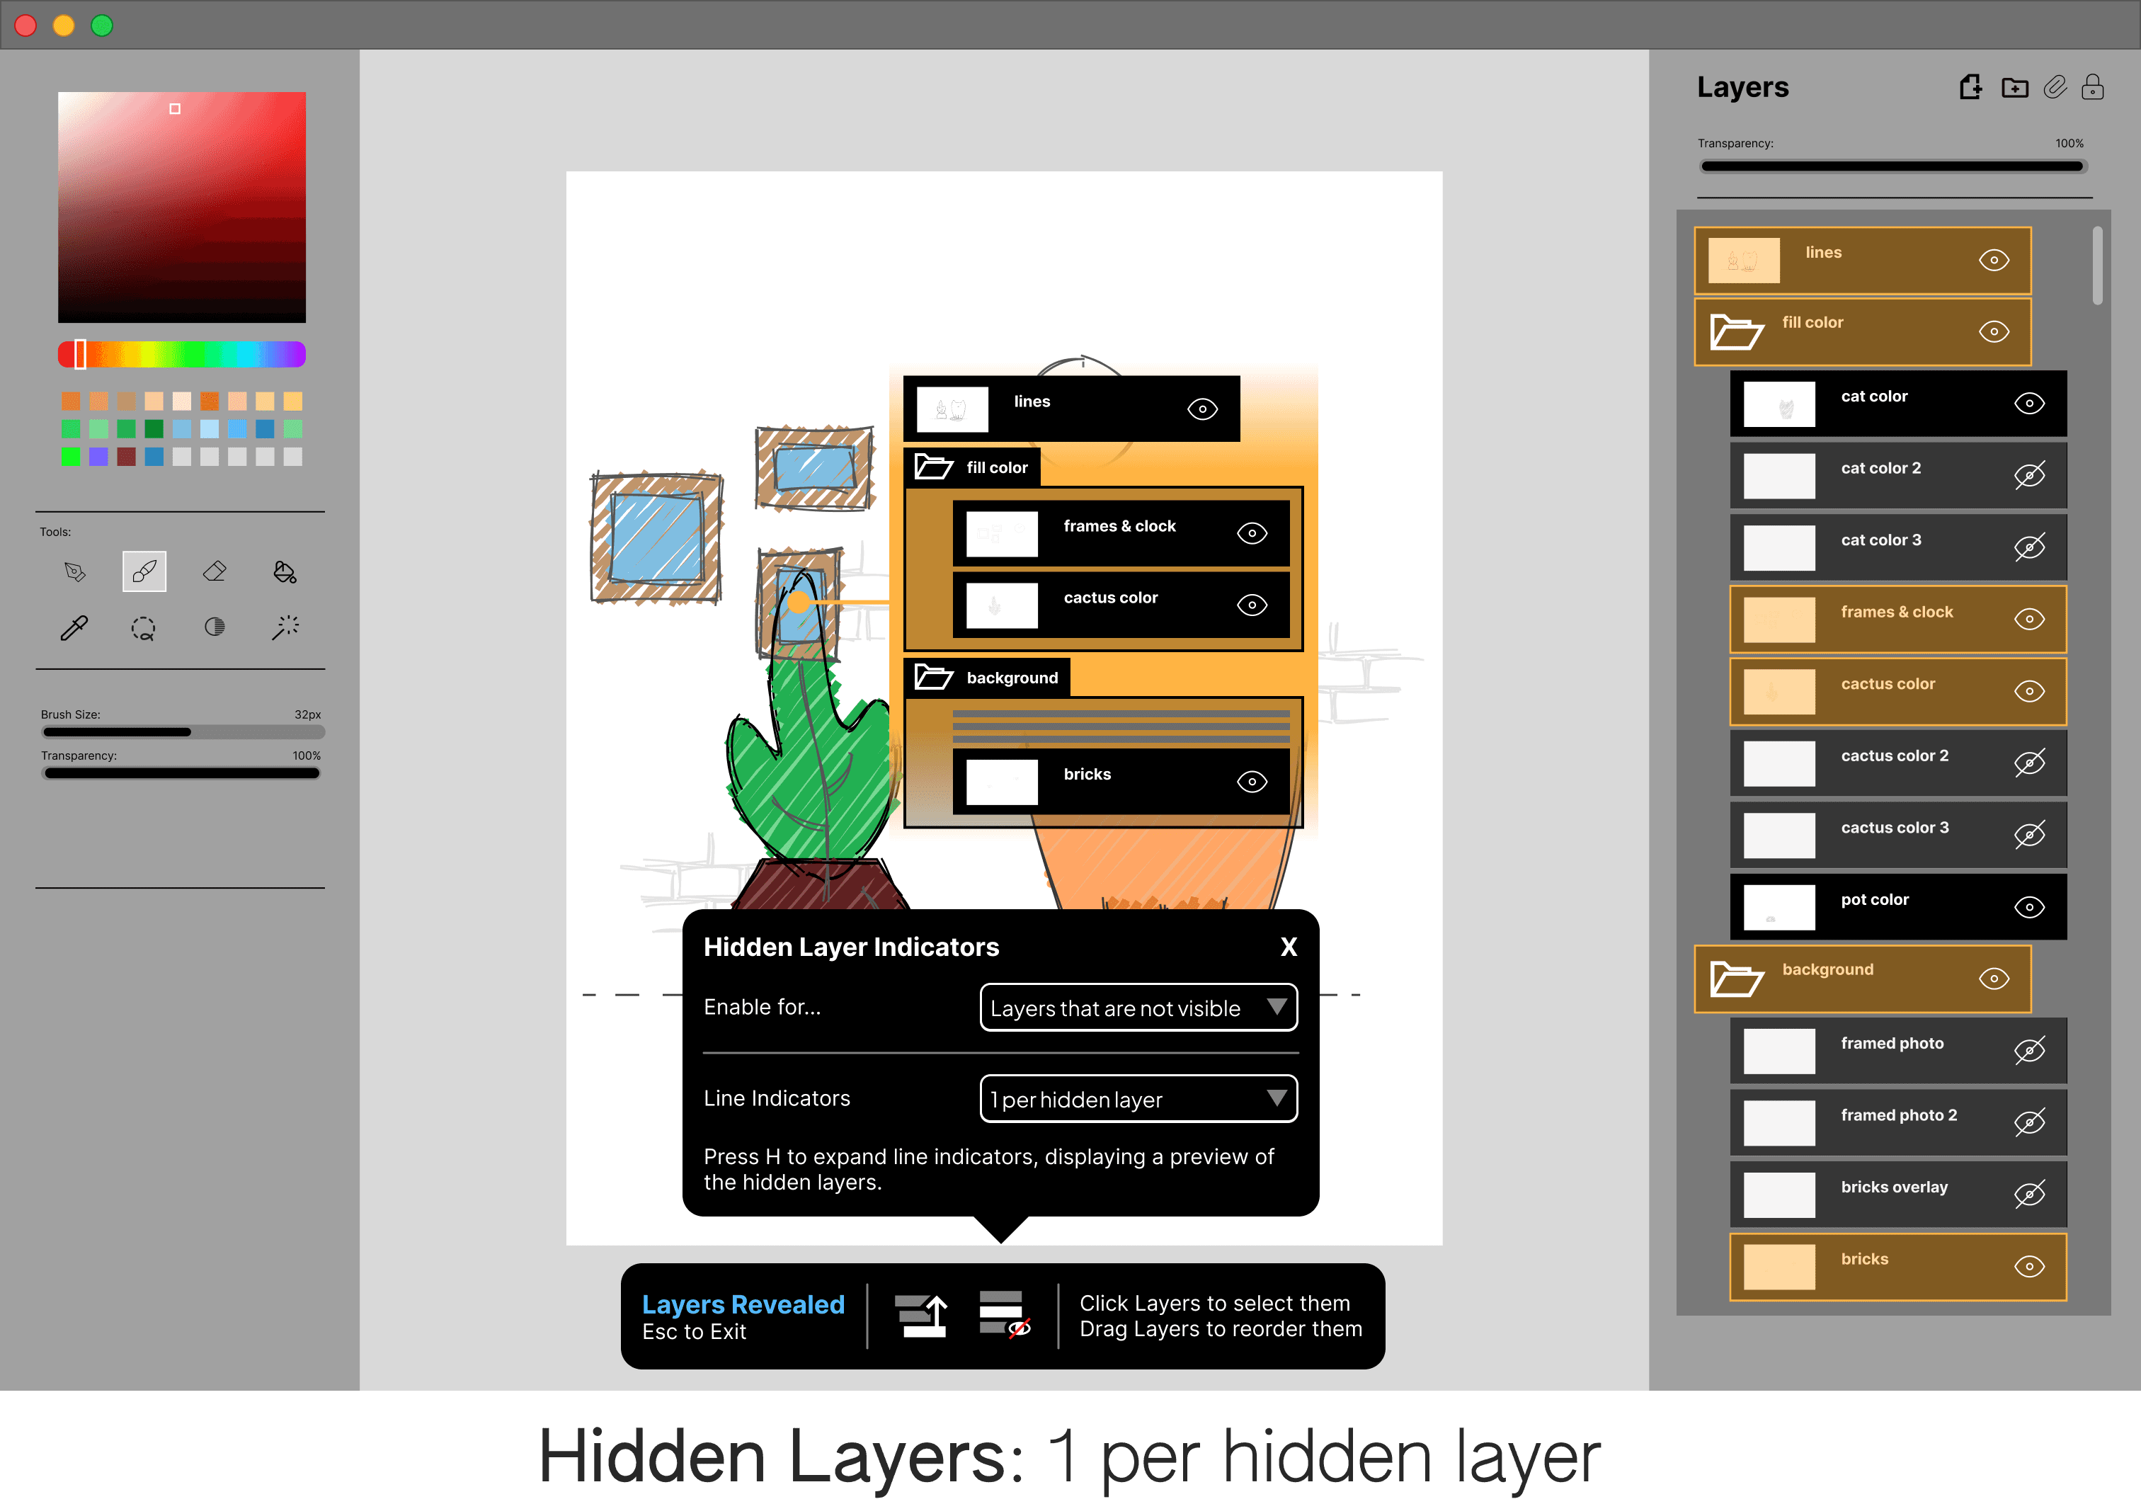
Task: Select the Eraser tool
Action: click(215, 571)
